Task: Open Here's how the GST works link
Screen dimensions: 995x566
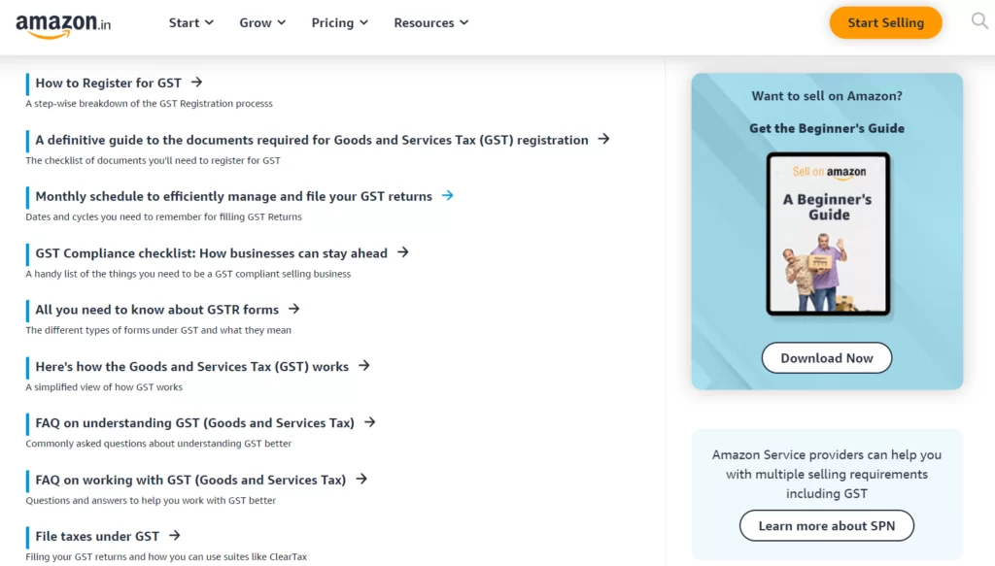Action: pyautogui.click(x=191, y=366)
